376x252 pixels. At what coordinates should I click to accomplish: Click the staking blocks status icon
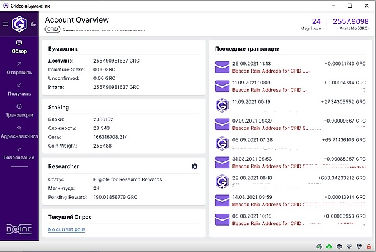[339, 246]
